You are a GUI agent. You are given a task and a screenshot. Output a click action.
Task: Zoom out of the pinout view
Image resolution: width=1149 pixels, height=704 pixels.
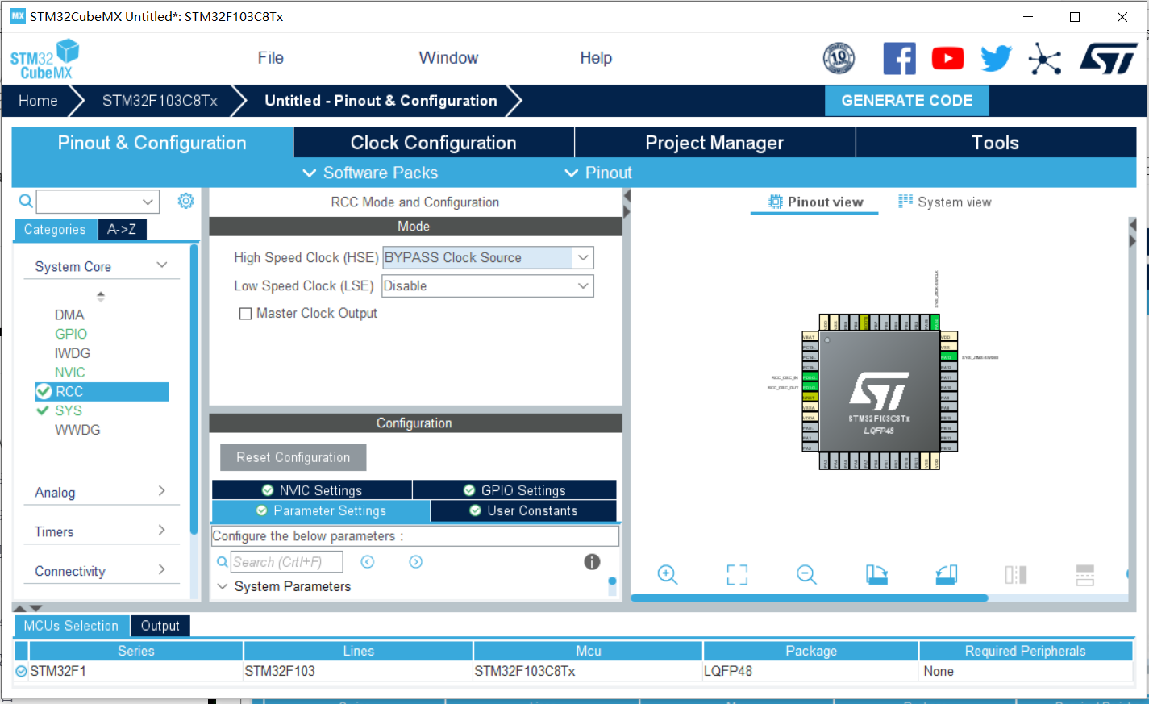(806, 574)
